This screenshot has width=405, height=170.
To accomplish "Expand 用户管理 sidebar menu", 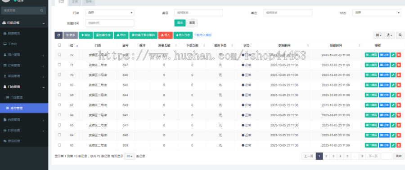I will click(x=24, y=55).
